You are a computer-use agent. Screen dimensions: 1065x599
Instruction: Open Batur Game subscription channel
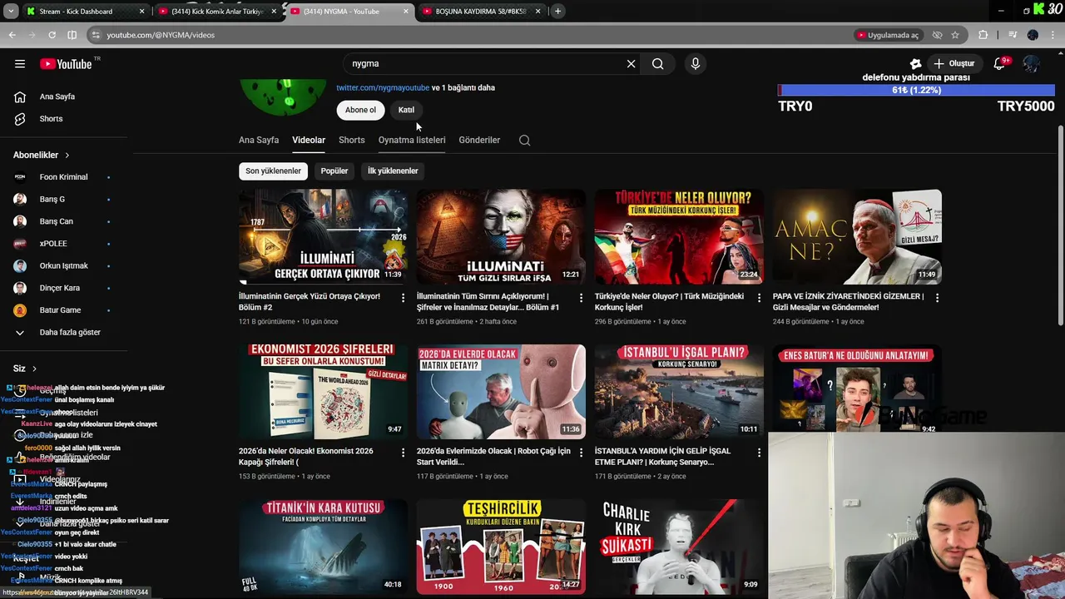click(60, 310)
